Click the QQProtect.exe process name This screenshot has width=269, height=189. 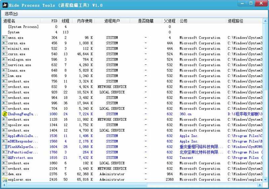tap(21, 158)
